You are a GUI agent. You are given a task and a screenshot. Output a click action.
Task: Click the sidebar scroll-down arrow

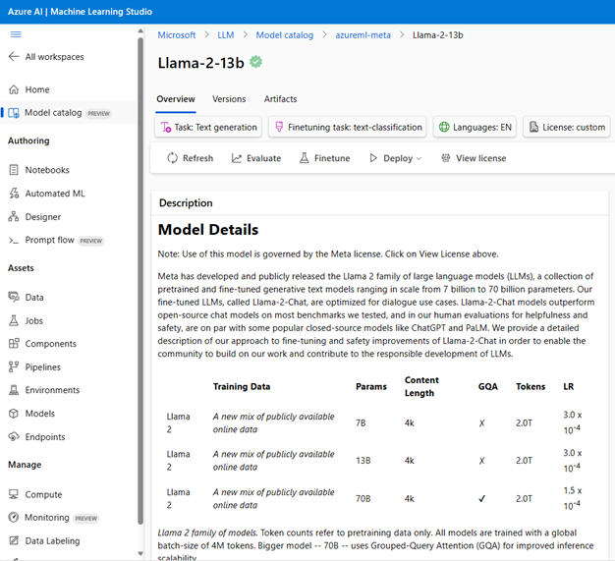tap(140, 553)
